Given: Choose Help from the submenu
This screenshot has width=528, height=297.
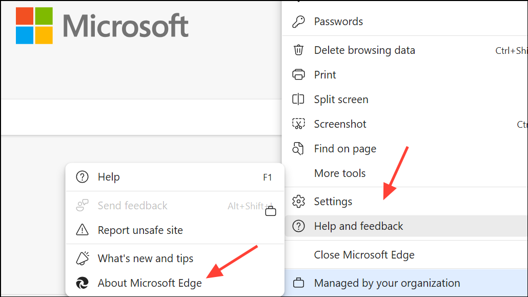Looking at the screenshot, I should tap(109, 177).
